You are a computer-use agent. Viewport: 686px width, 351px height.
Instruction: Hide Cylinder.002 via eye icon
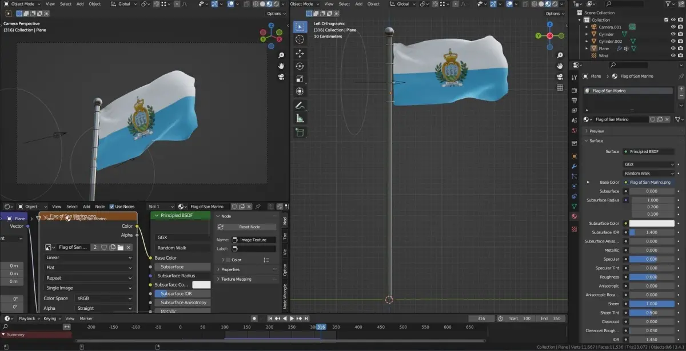672,41
